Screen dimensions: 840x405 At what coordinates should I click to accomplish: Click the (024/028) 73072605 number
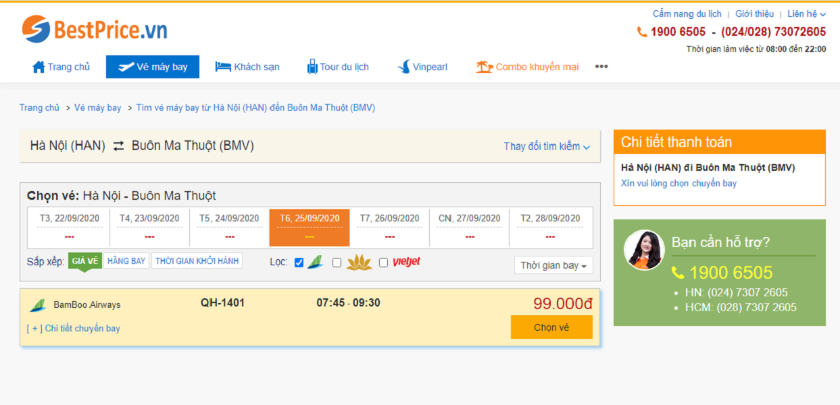point(773,32)
